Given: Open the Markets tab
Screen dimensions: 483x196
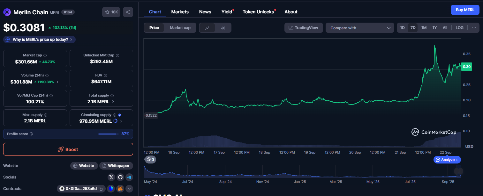Looking at the screenshot, I should point(180,12).
